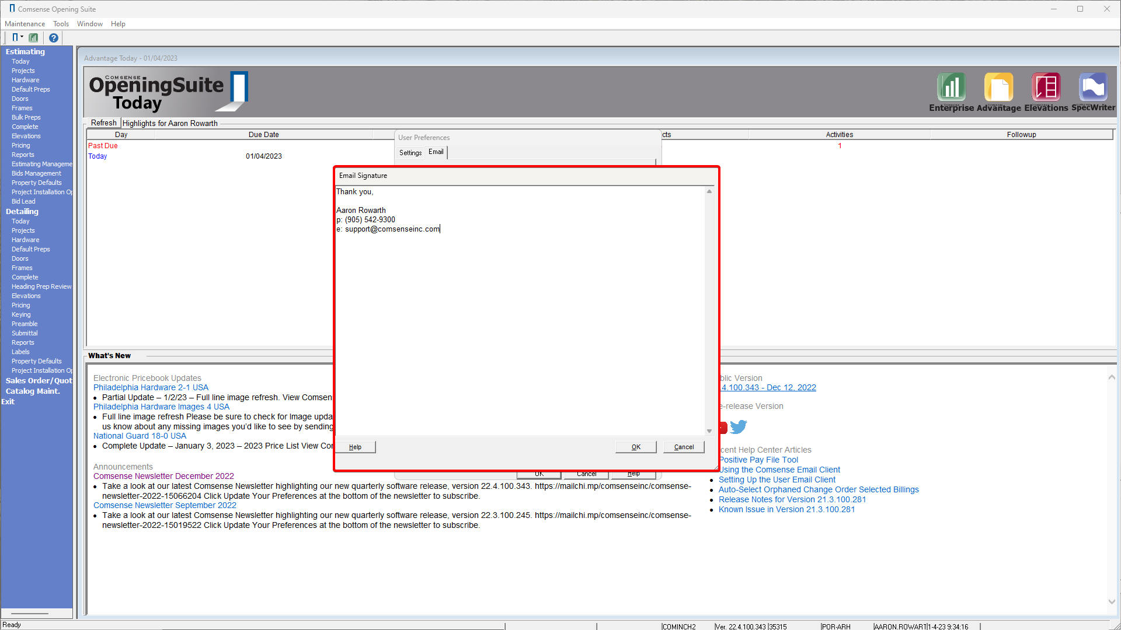Click the Followup column header
The width and height of the screenshot is (1121, 630).
[1021, 135]
